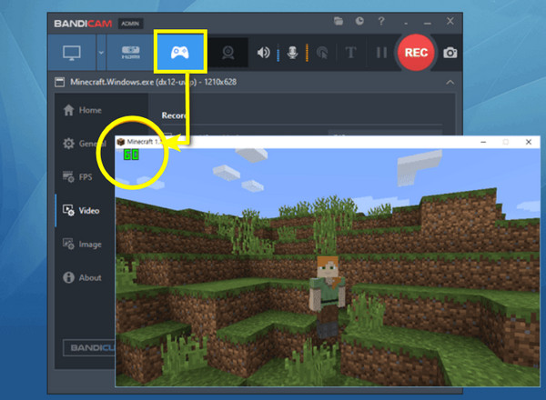Image resolution: width=546 pixels, height=400 pixels.
Task: Open the Image settings tab
Action: pyautogui.click(x=82, y=245)
